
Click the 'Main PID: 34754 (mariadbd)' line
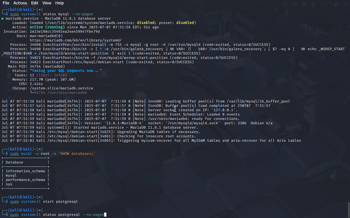[x=36, y=66]
